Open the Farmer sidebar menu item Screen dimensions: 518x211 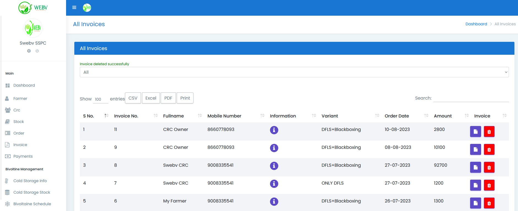[20, 98]
